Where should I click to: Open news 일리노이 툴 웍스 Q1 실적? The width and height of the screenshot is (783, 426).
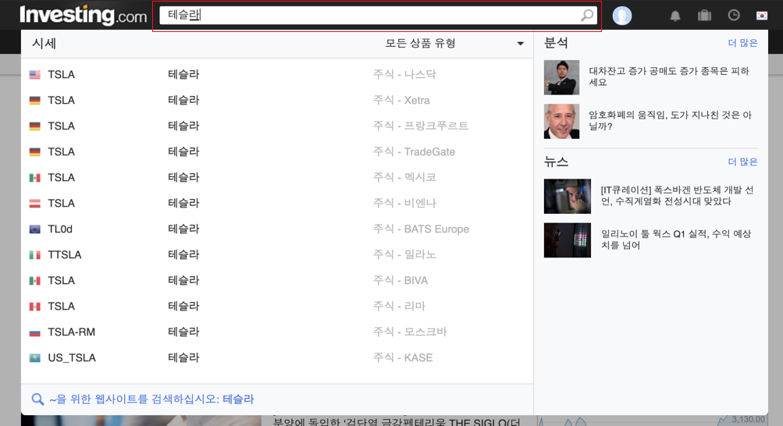click(x=675, y=240)
